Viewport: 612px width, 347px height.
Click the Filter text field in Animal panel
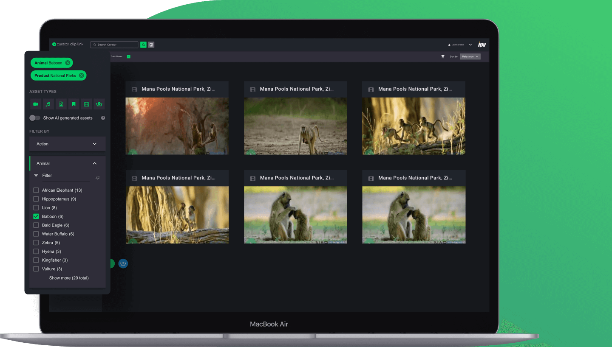(x=65, y=176)
